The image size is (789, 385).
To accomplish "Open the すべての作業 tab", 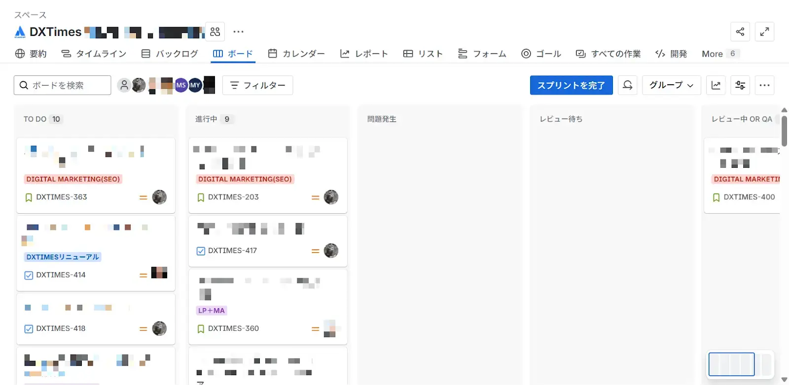I will click(608, 54).
